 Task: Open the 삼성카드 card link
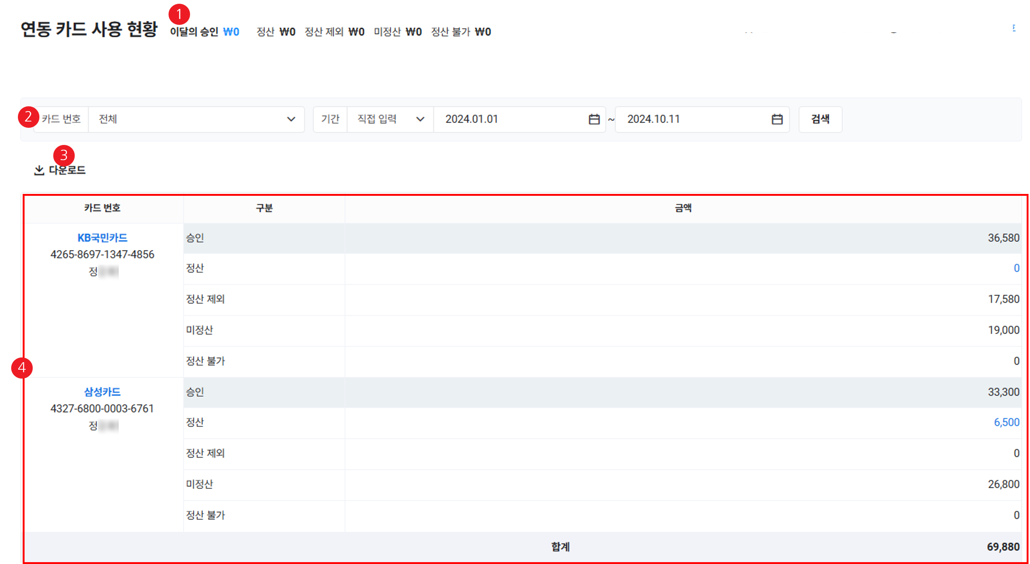[x=102, y=392]
